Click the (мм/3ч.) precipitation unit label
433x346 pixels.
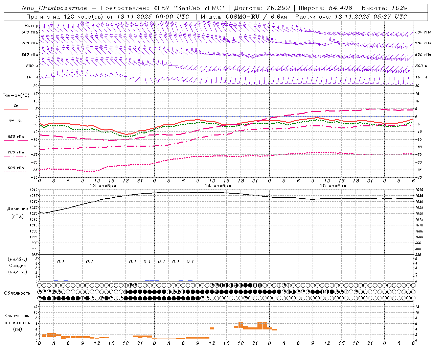coord(18,259)
